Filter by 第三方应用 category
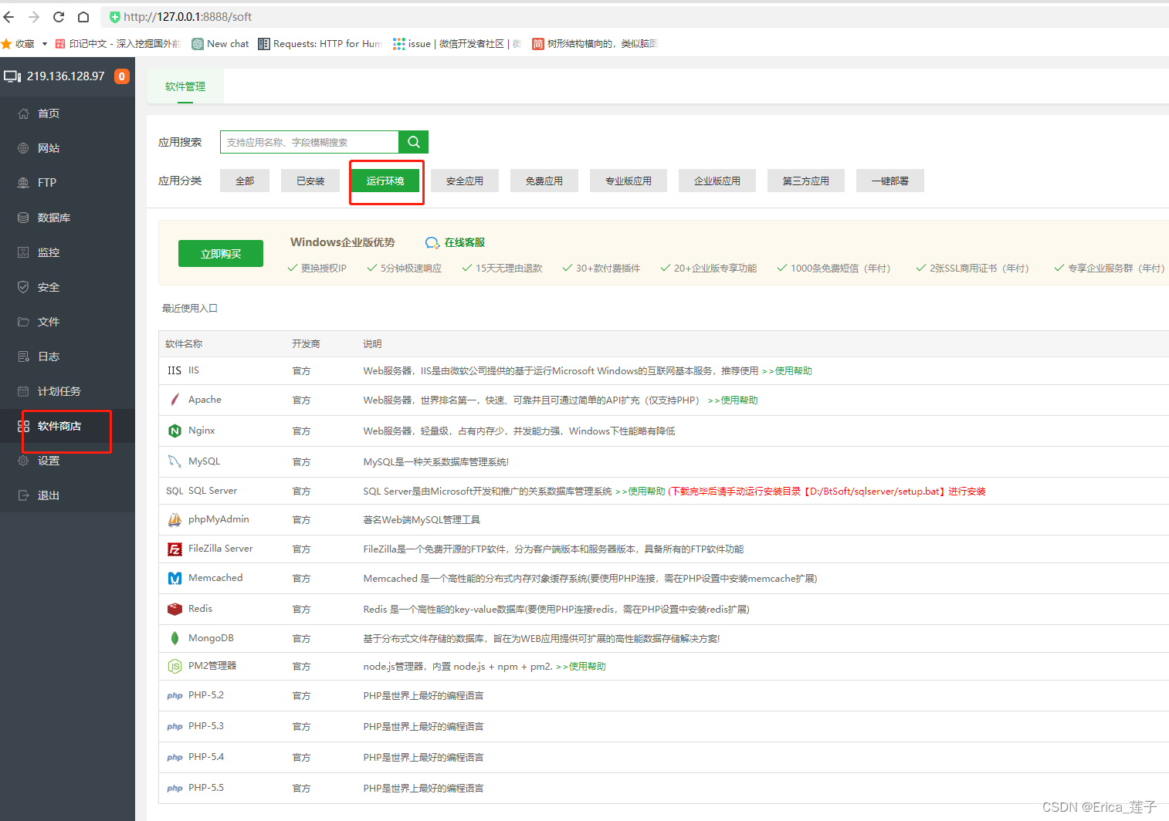1169x821 pixels. coord(806,181)
